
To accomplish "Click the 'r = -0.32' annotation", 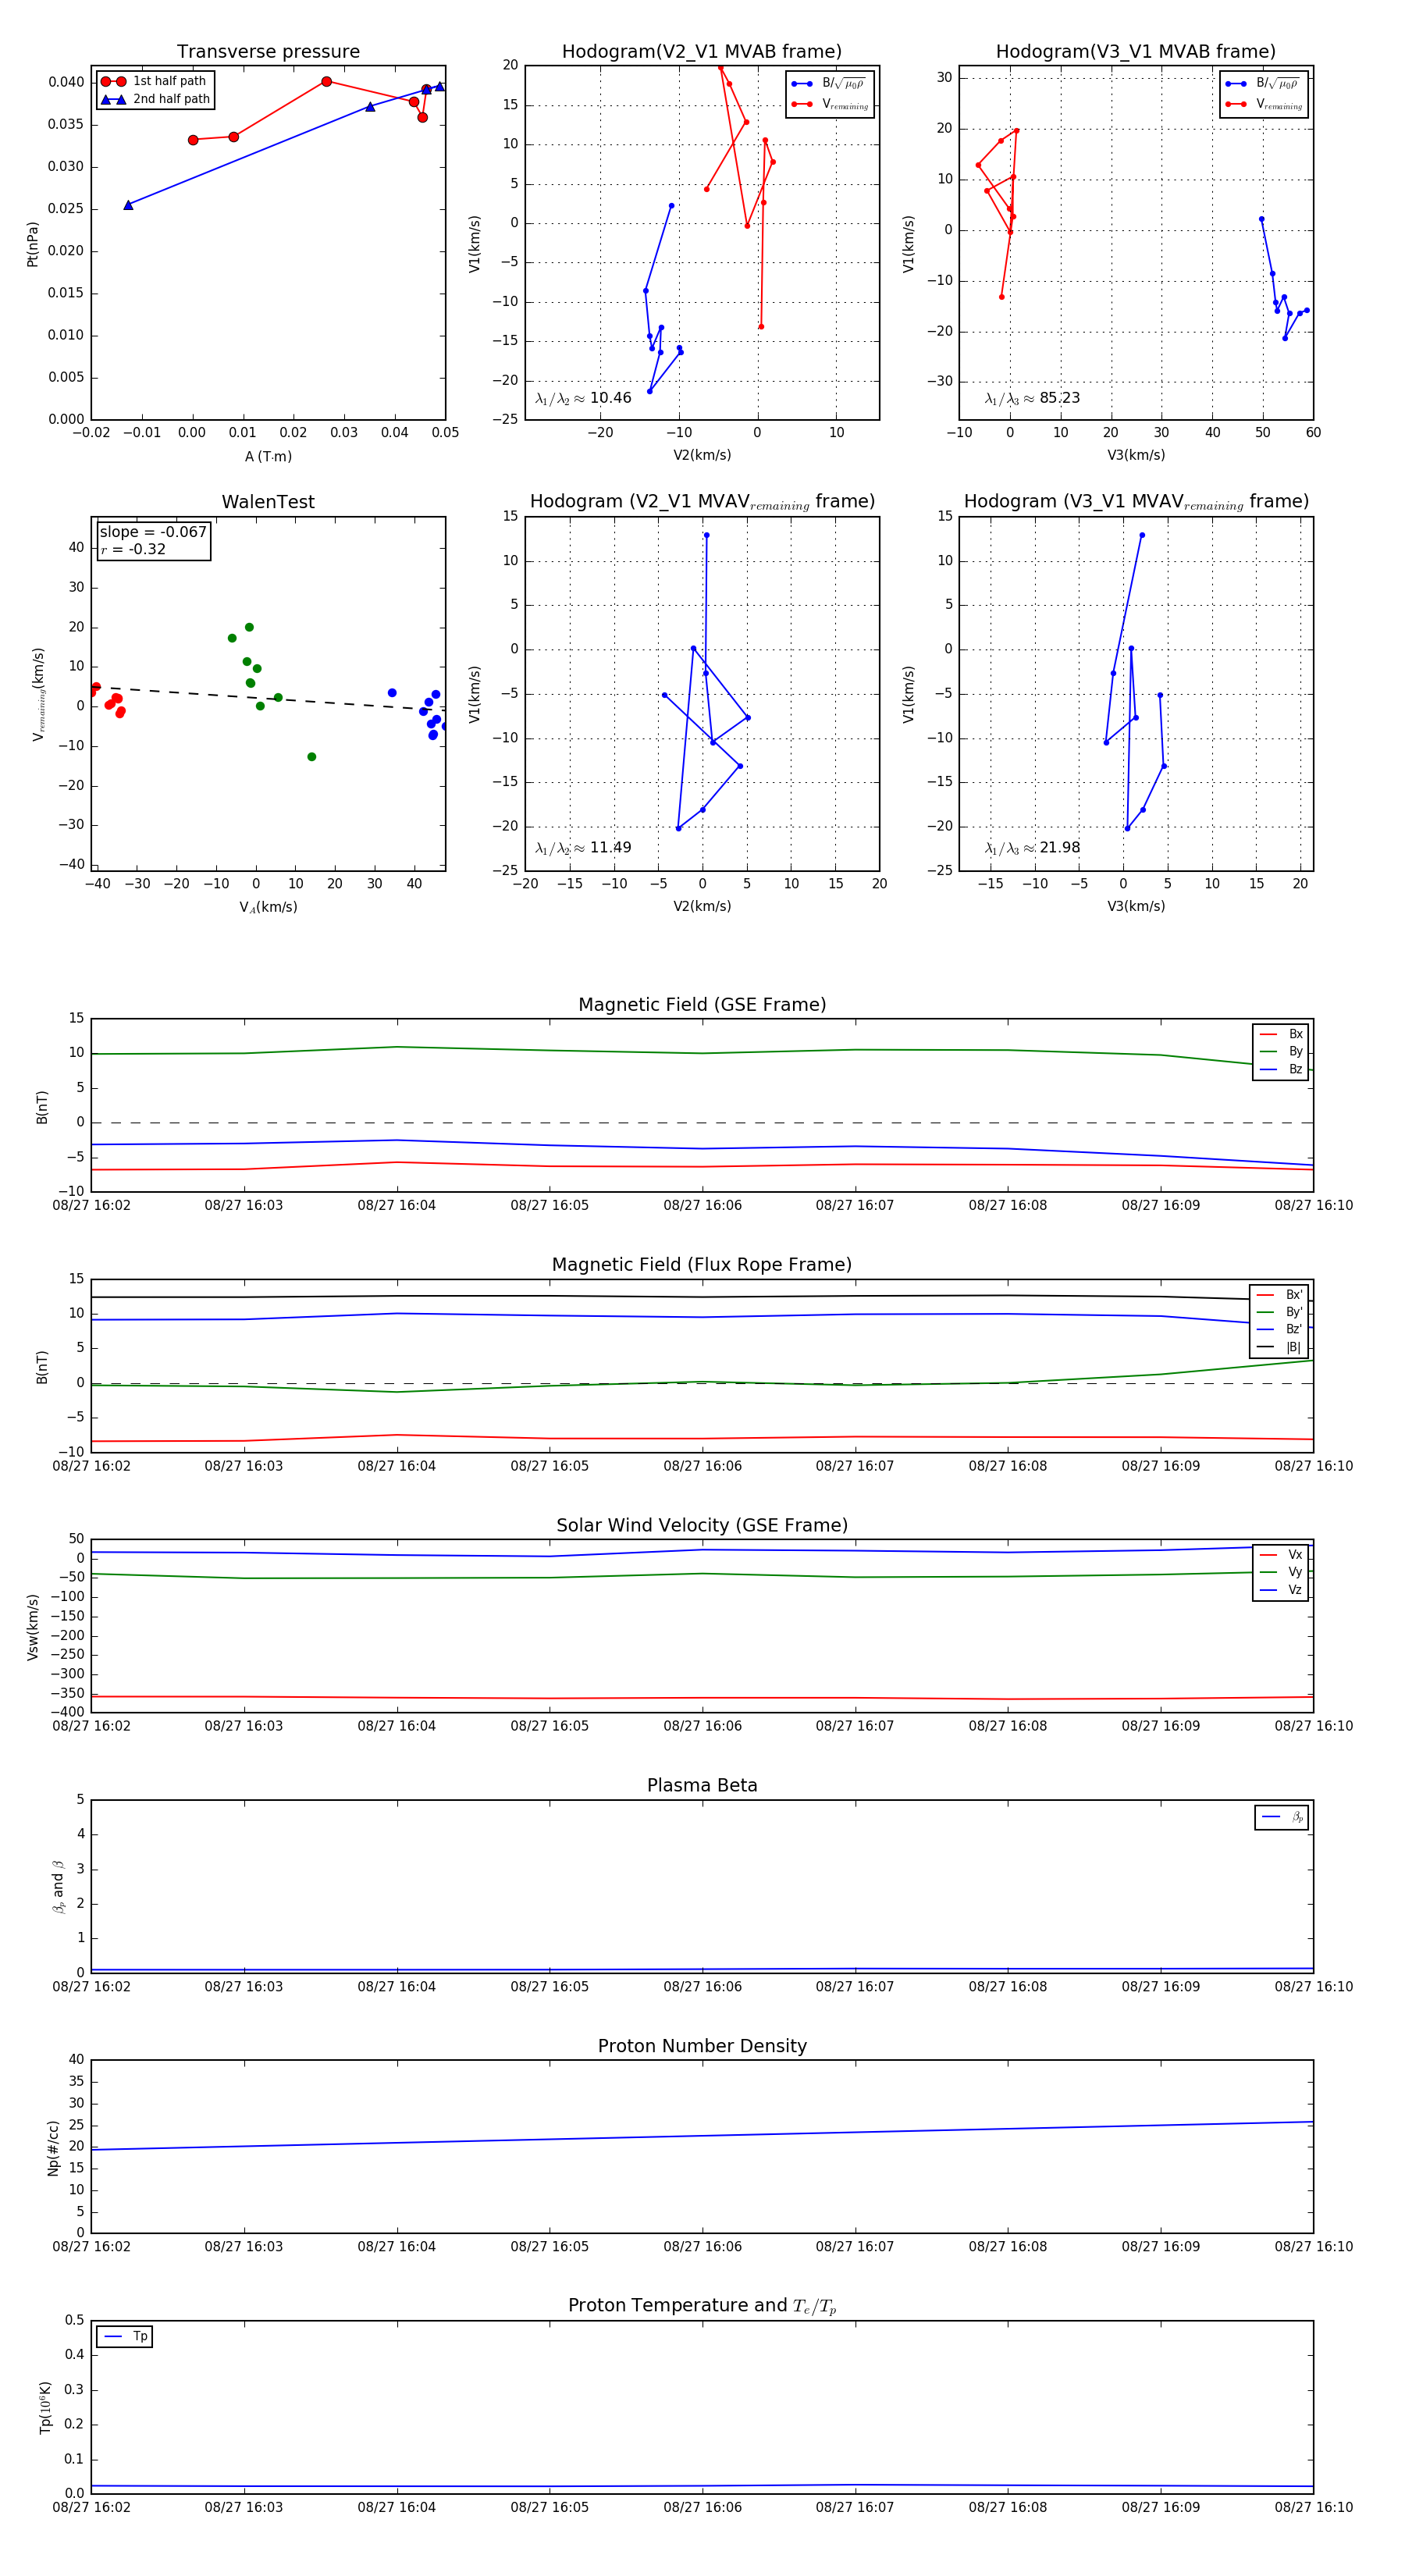I will pos(133,549).
